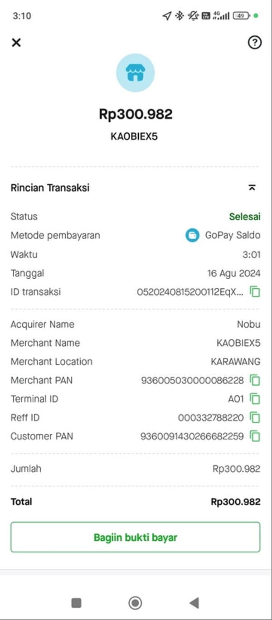Copy the Merchant PAN number
The height and width of the screenshot is (620, 272).
[255, 380]
